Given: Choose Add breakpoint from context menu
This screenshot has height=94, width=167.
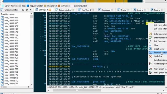Looking at the screenshot, I should coord(158,64).
